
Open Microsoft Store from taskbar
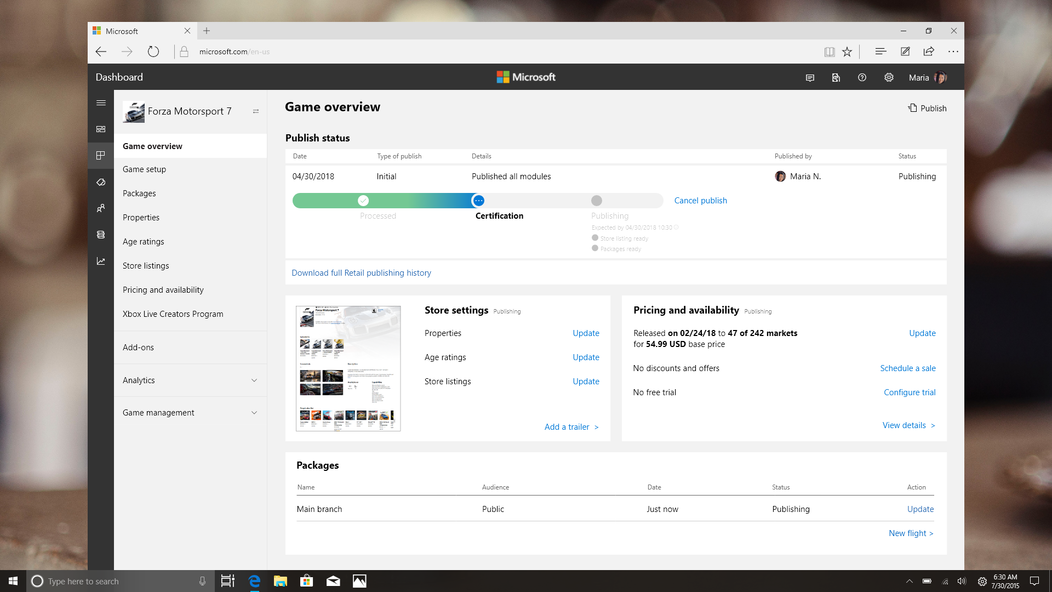(x=307, y=581)
